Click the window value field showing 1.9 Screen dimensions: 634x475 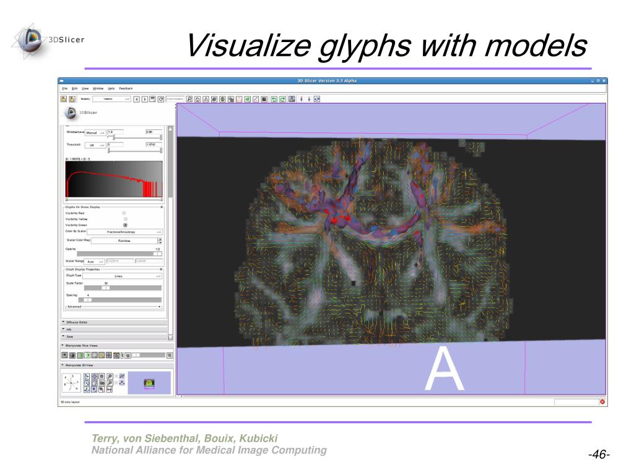(x=115, y=132)
